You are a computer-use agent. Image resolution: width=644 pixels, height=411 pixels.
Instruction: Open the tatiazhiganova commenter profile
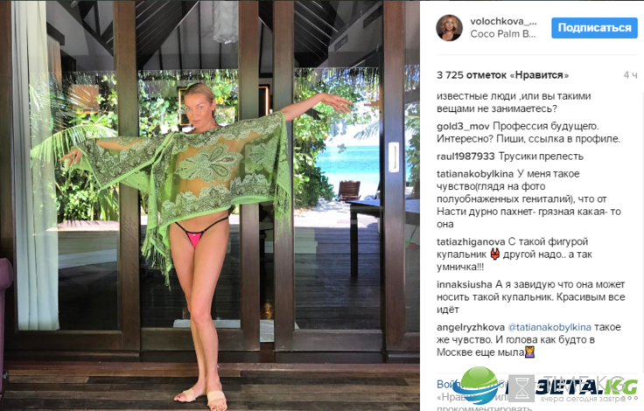(471, 242)
